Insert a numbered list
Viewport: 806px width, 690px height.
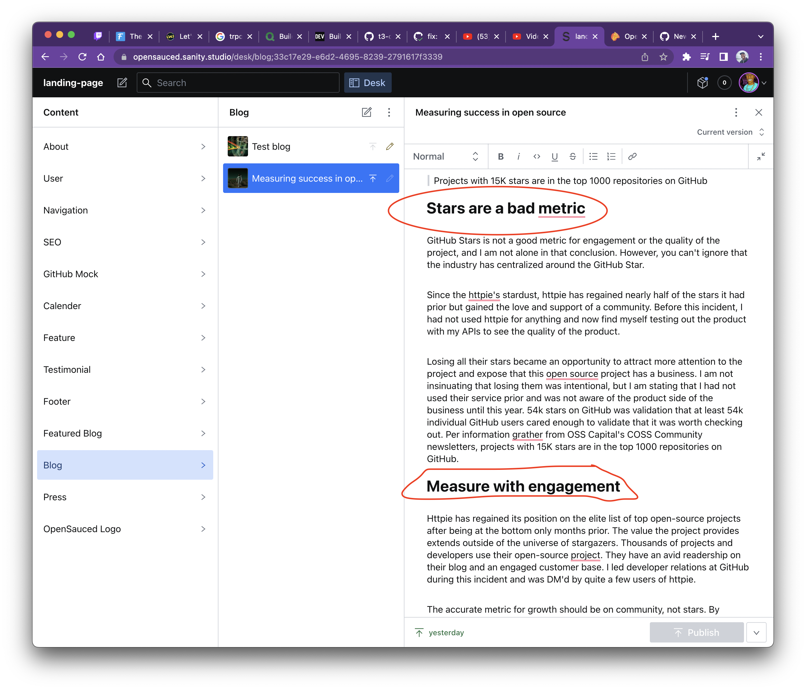click(x=611, y=156)
